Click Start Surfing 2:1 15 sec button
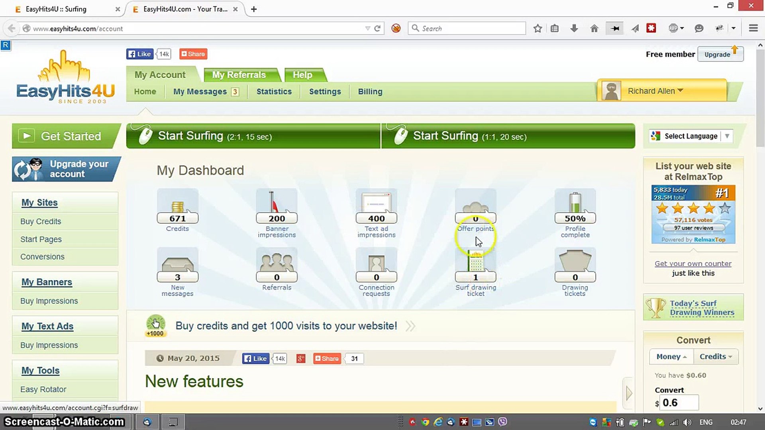The image size is (765, 430). pos(253,136)
